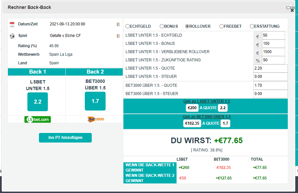Click the -€182.35 BET3000 result value
The width and height of the screenshot is (298, 193).
coord(223,168)
